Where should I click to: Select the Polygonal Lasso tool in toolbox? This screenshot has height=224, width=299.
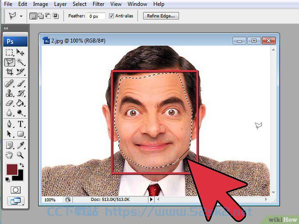(9, 62)
